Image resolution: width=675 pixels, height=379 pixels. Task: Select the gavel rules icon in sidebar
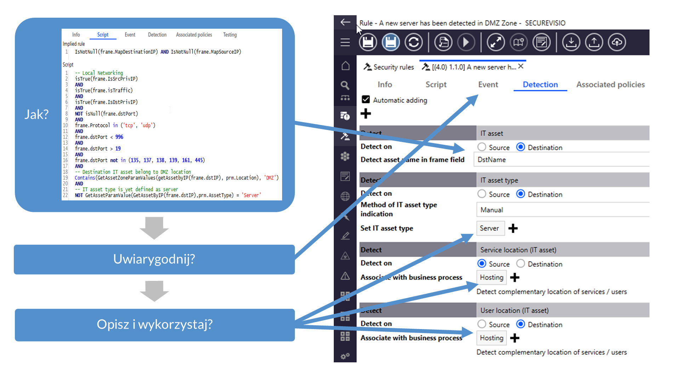pyautogui.click(x=345, y=136)
